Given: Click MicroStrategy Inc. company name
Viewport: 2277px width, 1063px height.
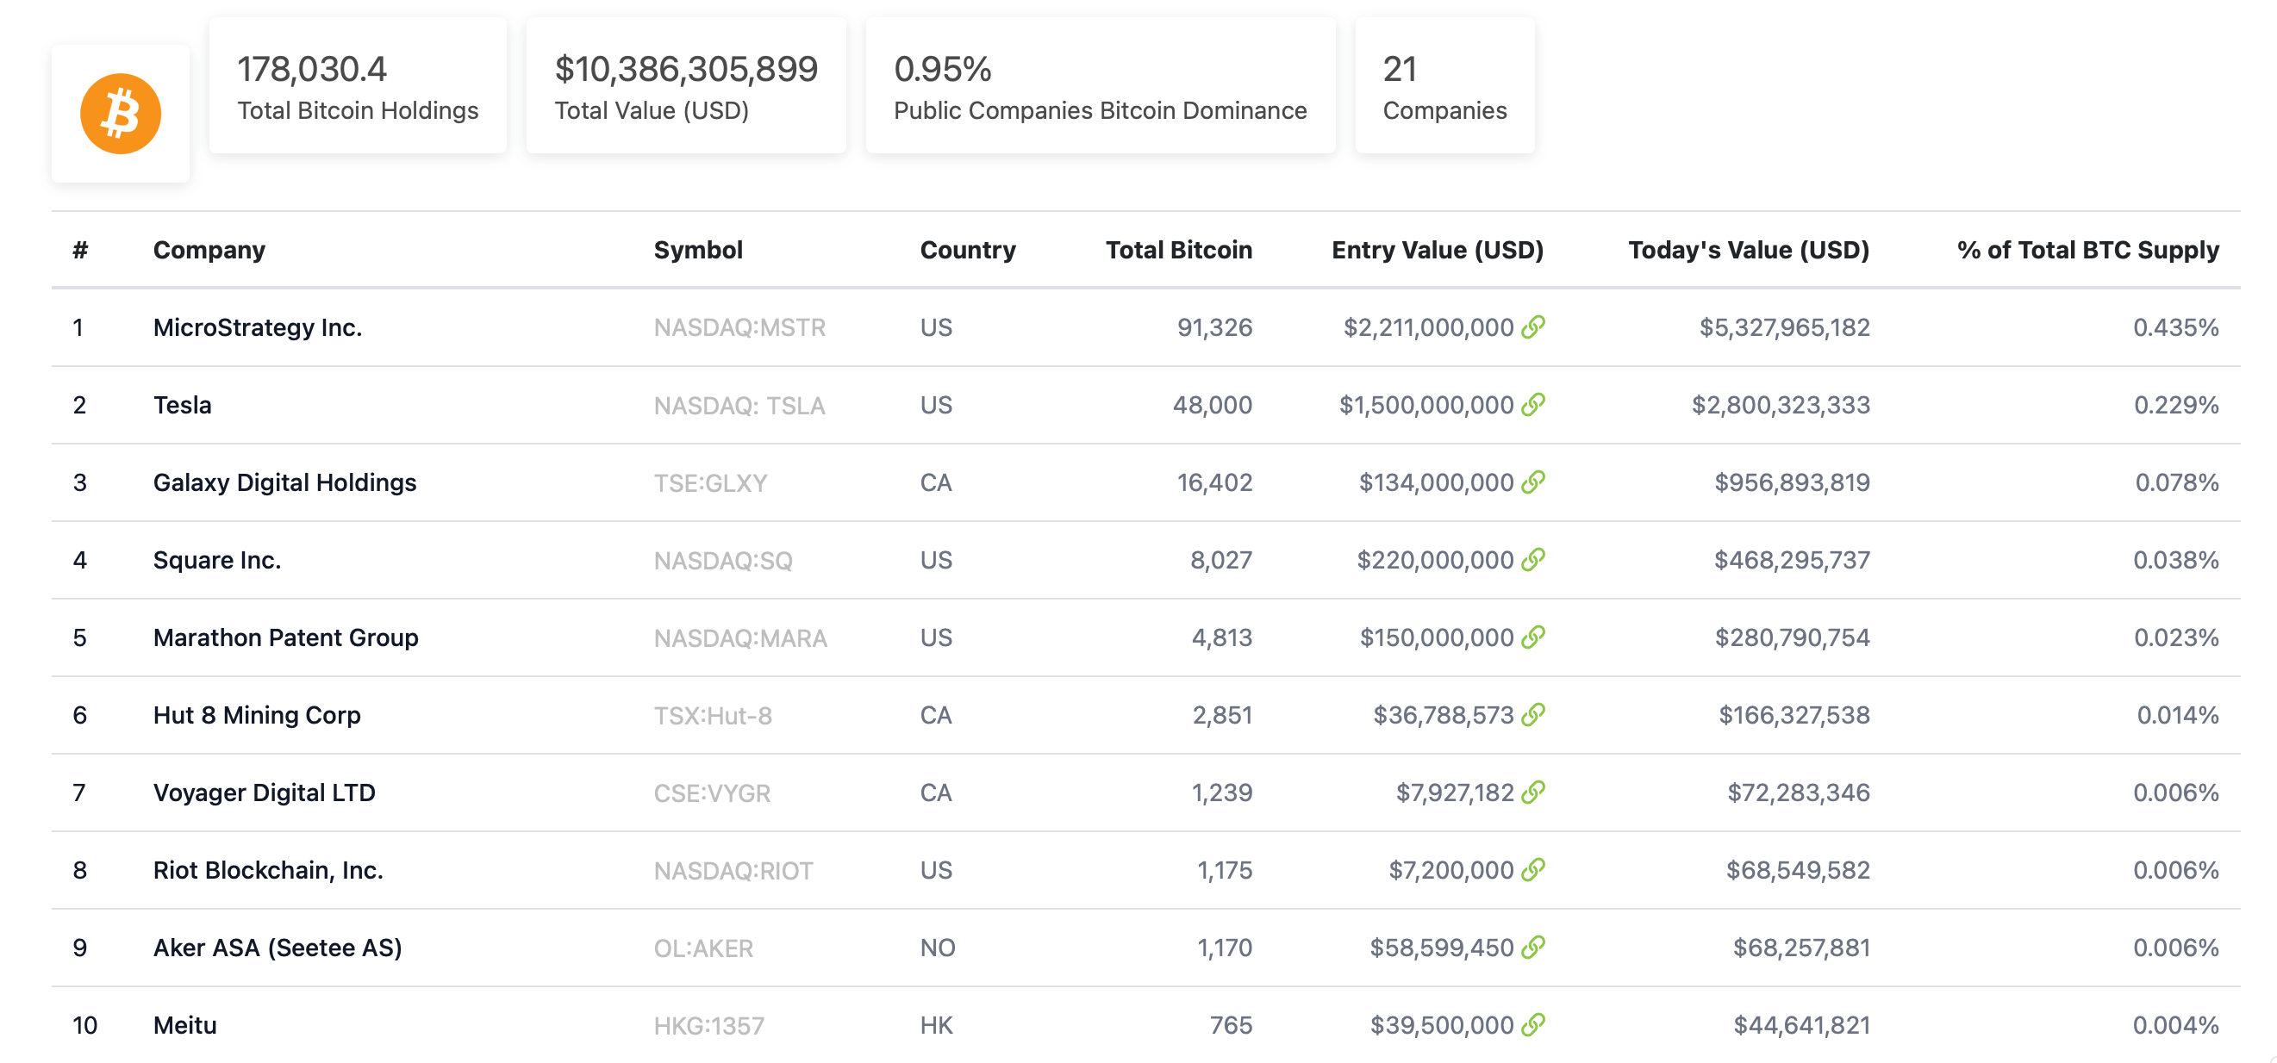Looking at the screenshot, I should click(x=257, y=328).
